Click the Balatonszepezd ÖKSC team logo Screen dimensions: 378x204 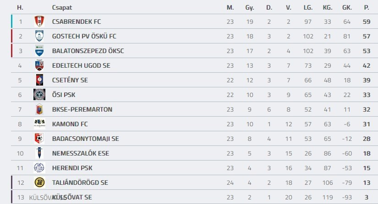point(39,51)
